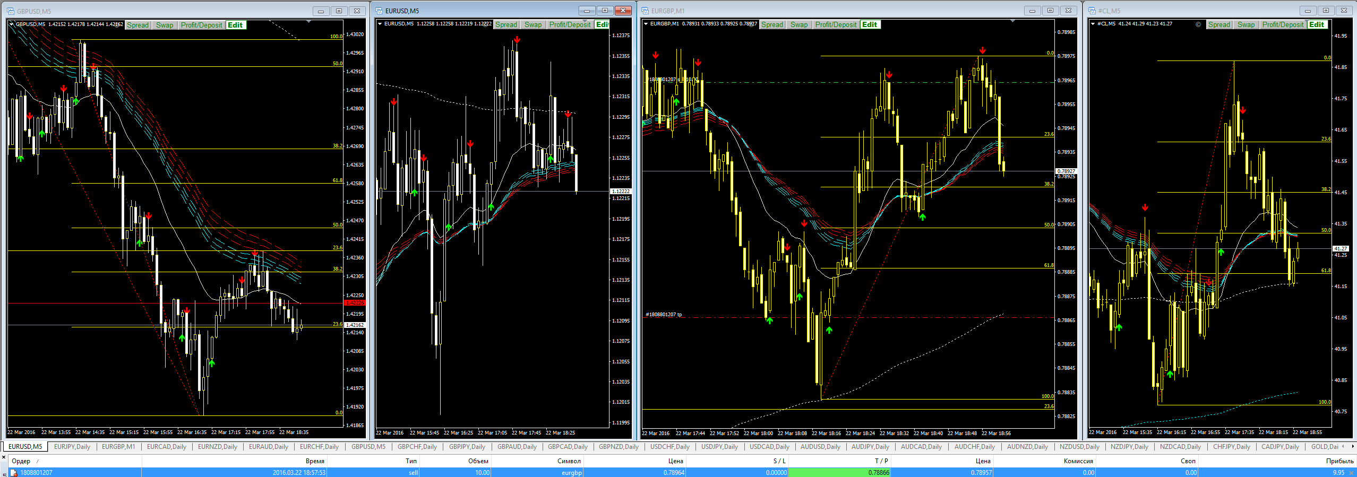Viewport: 1357px width, 477px height.
Task: Switch to EURUSD,M5 chart tab
Action: click(x=25, y=446)
